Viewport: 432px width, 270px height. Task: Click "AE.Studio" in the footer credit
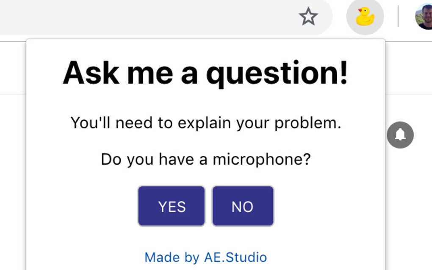coord(235,257)
